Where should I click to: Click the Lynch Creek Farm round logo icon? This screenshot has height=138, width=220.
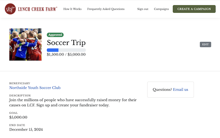pos(10,9)
